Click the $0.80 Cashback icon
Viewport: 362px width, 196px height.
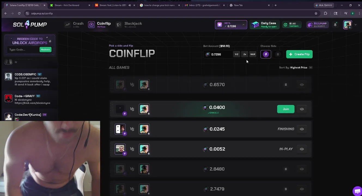[x=285, y=24]
